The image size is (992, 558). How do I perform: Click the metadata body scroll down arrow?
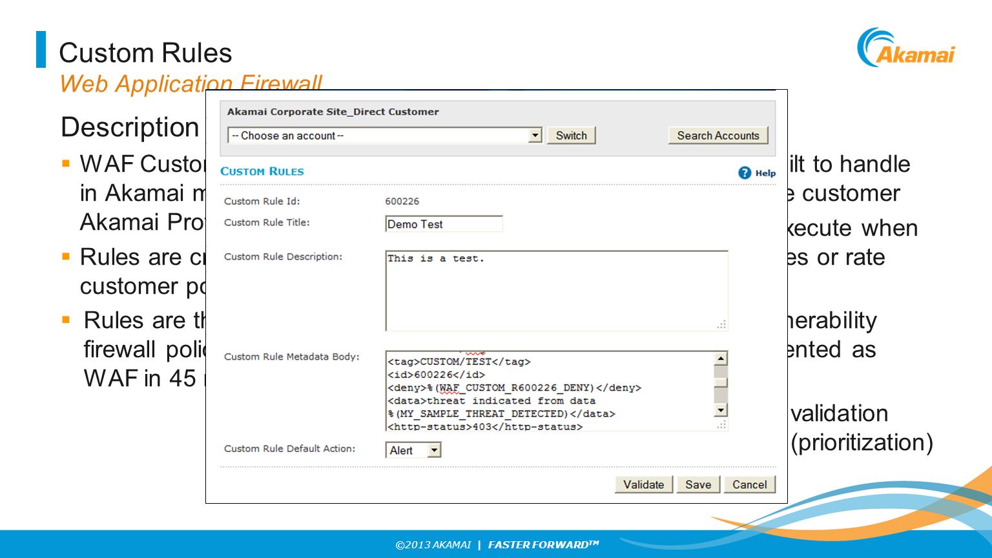721,410
